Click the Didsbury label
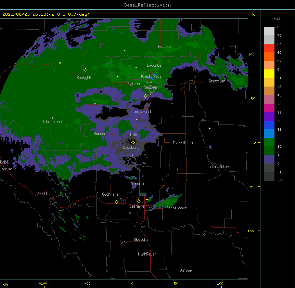This screenshot has height=288, width=295. (x=131, y=147)
